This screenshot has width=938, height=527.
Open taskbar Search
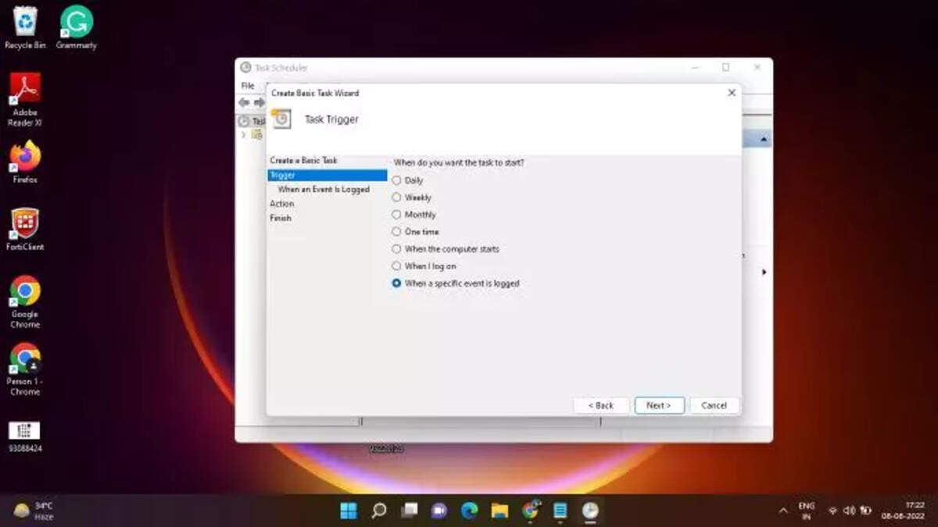pos(379,511)
